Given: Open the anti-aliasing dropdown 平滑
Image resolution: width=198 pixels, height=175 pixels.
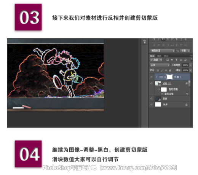Looking at the screenshot, I should click(x=185, y=51).
